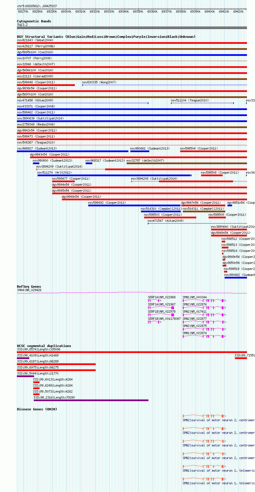Viewport: 255px width, 492px height.
Task: Select transcript SERF1B|NM_001178087
Action: (x=155, y=322)
